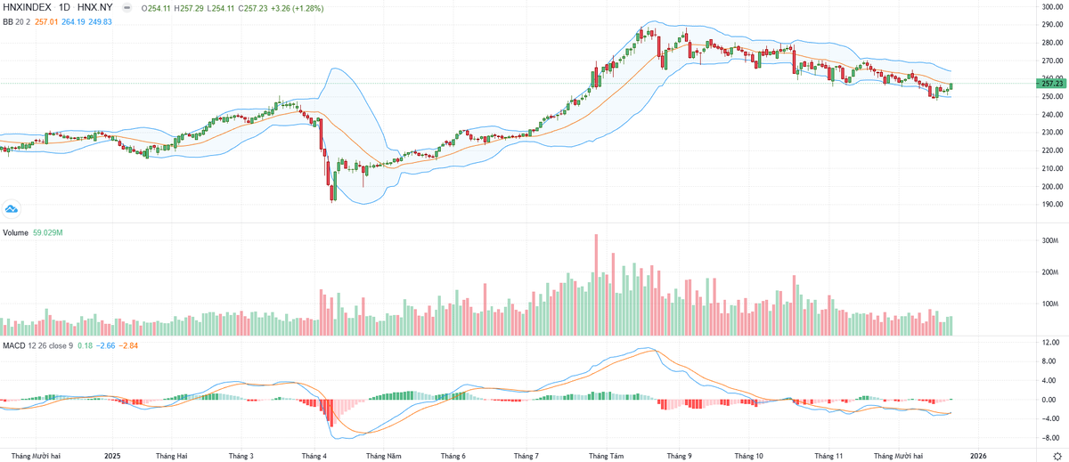The width and height of the screenshot is (1069, 462).
Task: Select the MACD 12 26 close 9 legend
Action: (x=37, y=344)
